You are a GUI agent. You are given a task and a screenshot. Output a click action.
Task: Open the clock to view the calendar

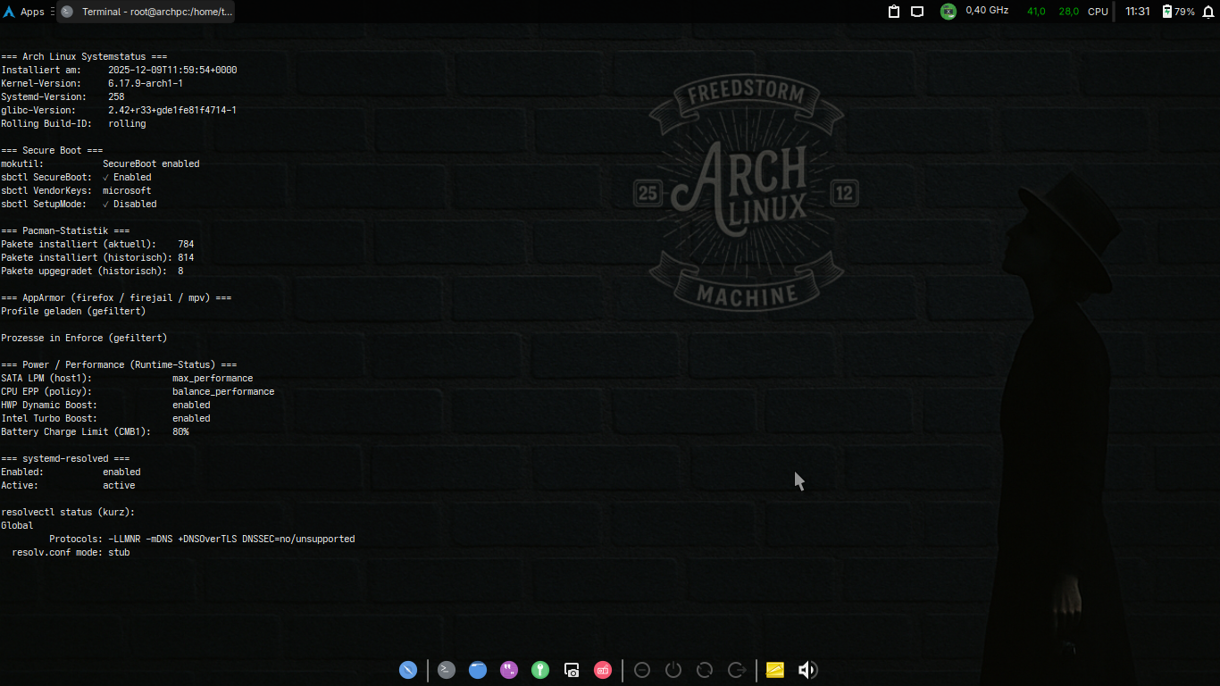click(1135, 11)
